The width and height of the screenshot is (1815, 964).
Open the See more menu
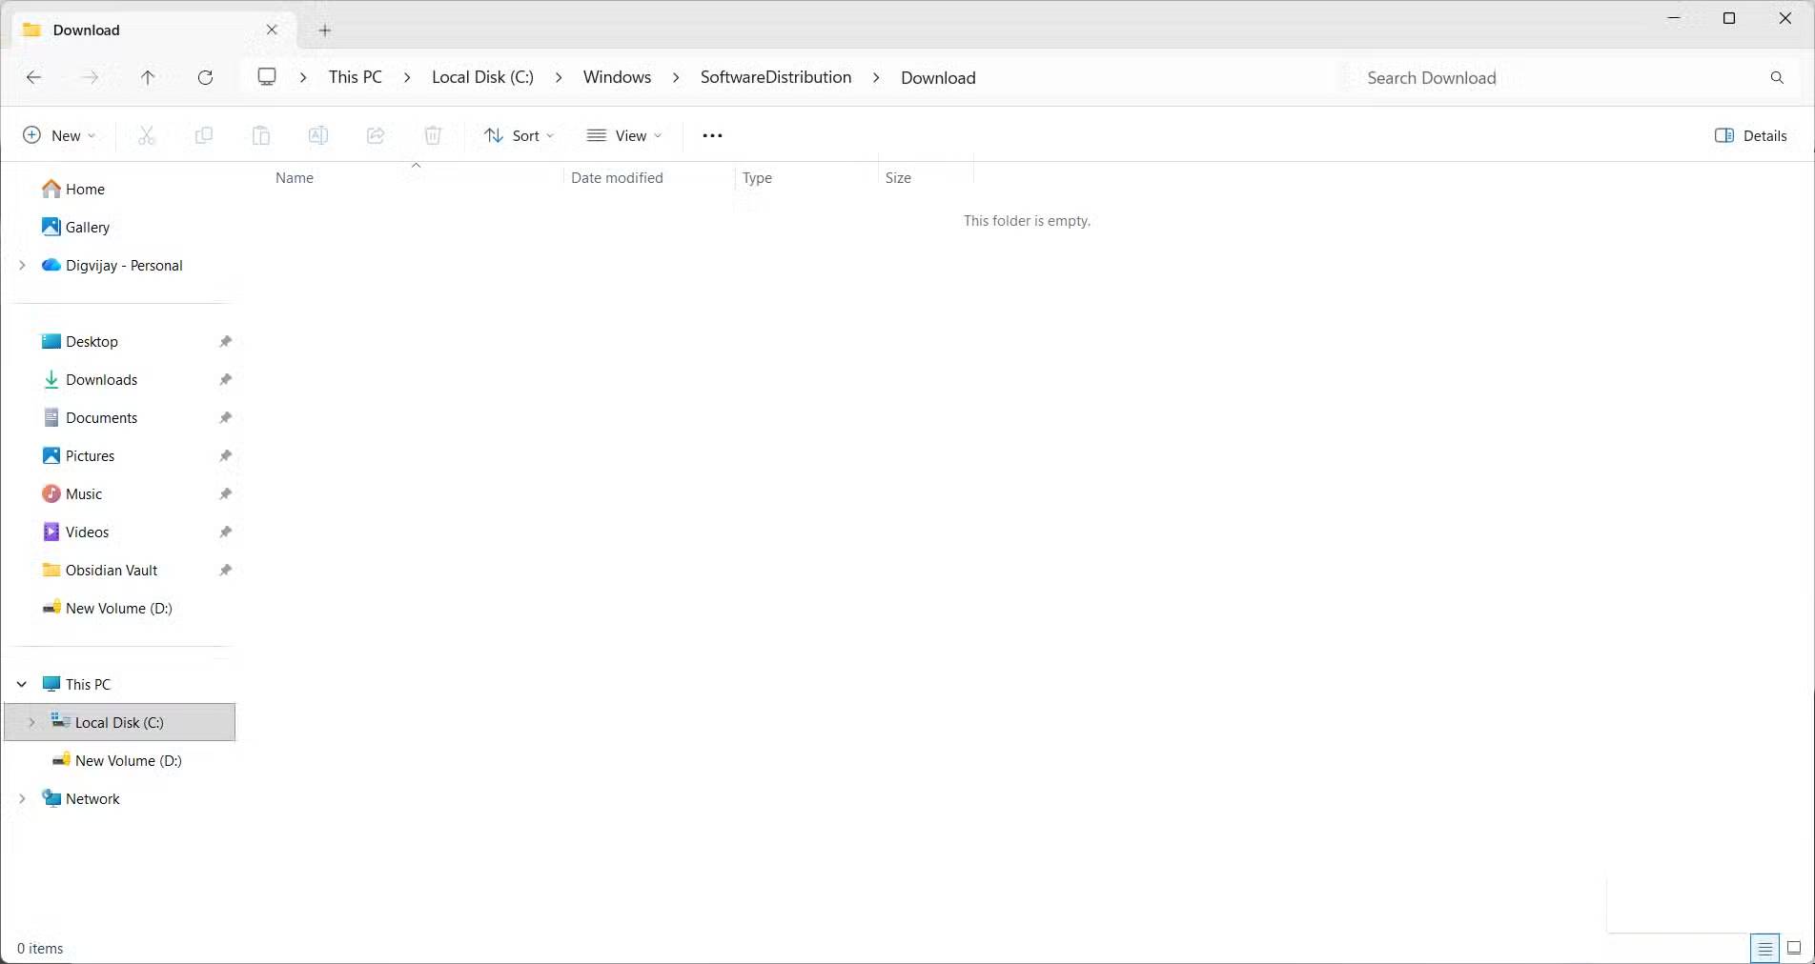pyautogui.click(x=711, y=135)
